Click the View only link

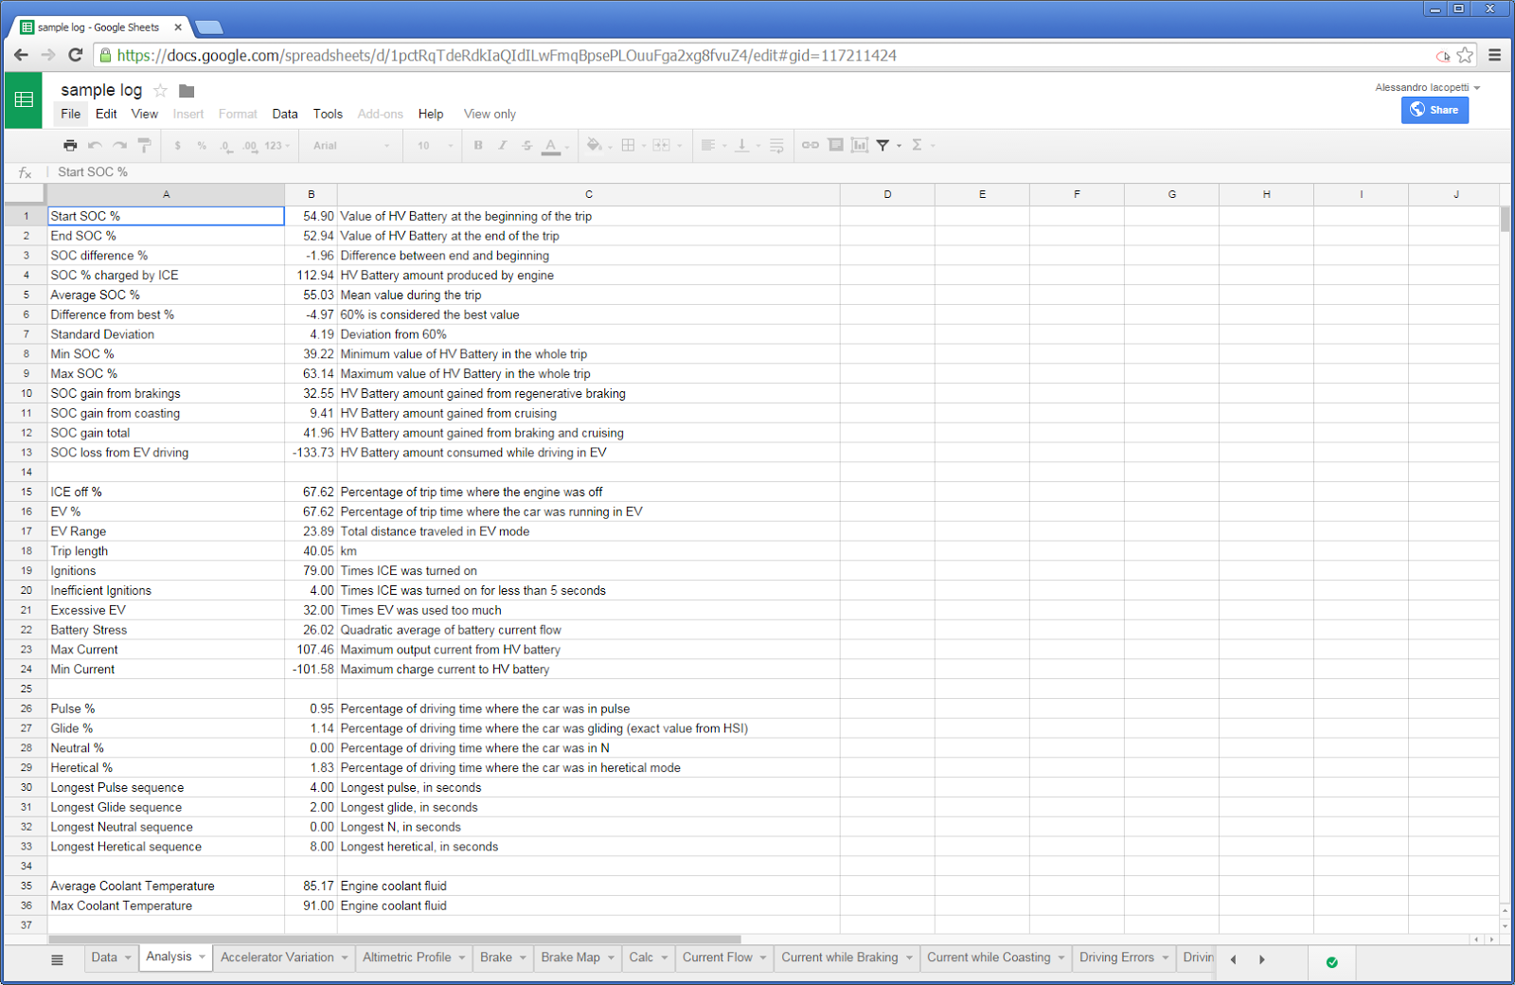click(x=489, y=114)
